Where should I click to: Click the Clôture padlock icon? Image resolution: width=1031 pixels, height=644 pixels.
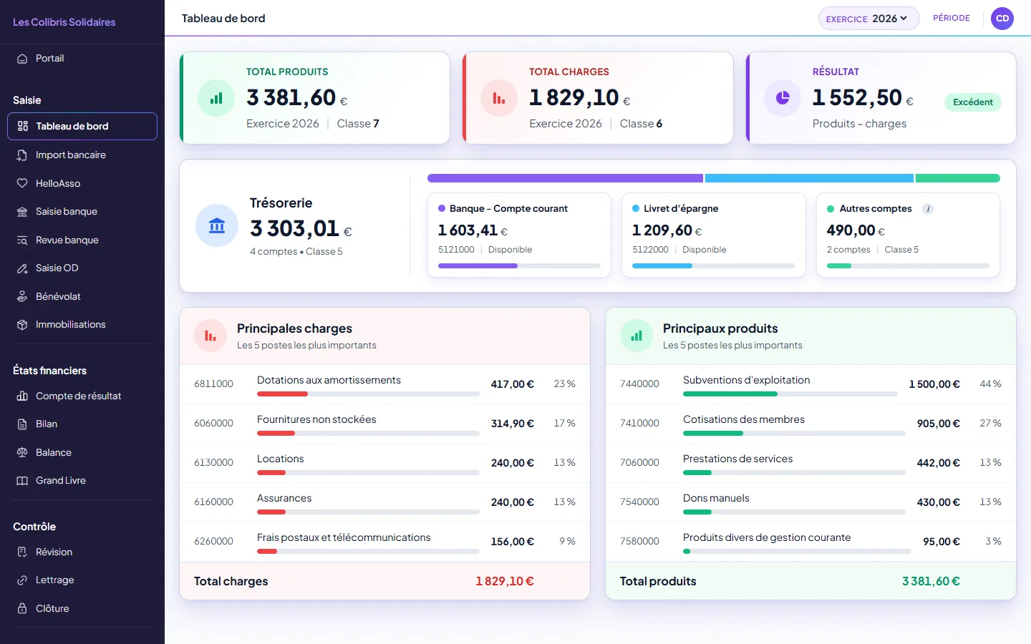click(22, 608)
